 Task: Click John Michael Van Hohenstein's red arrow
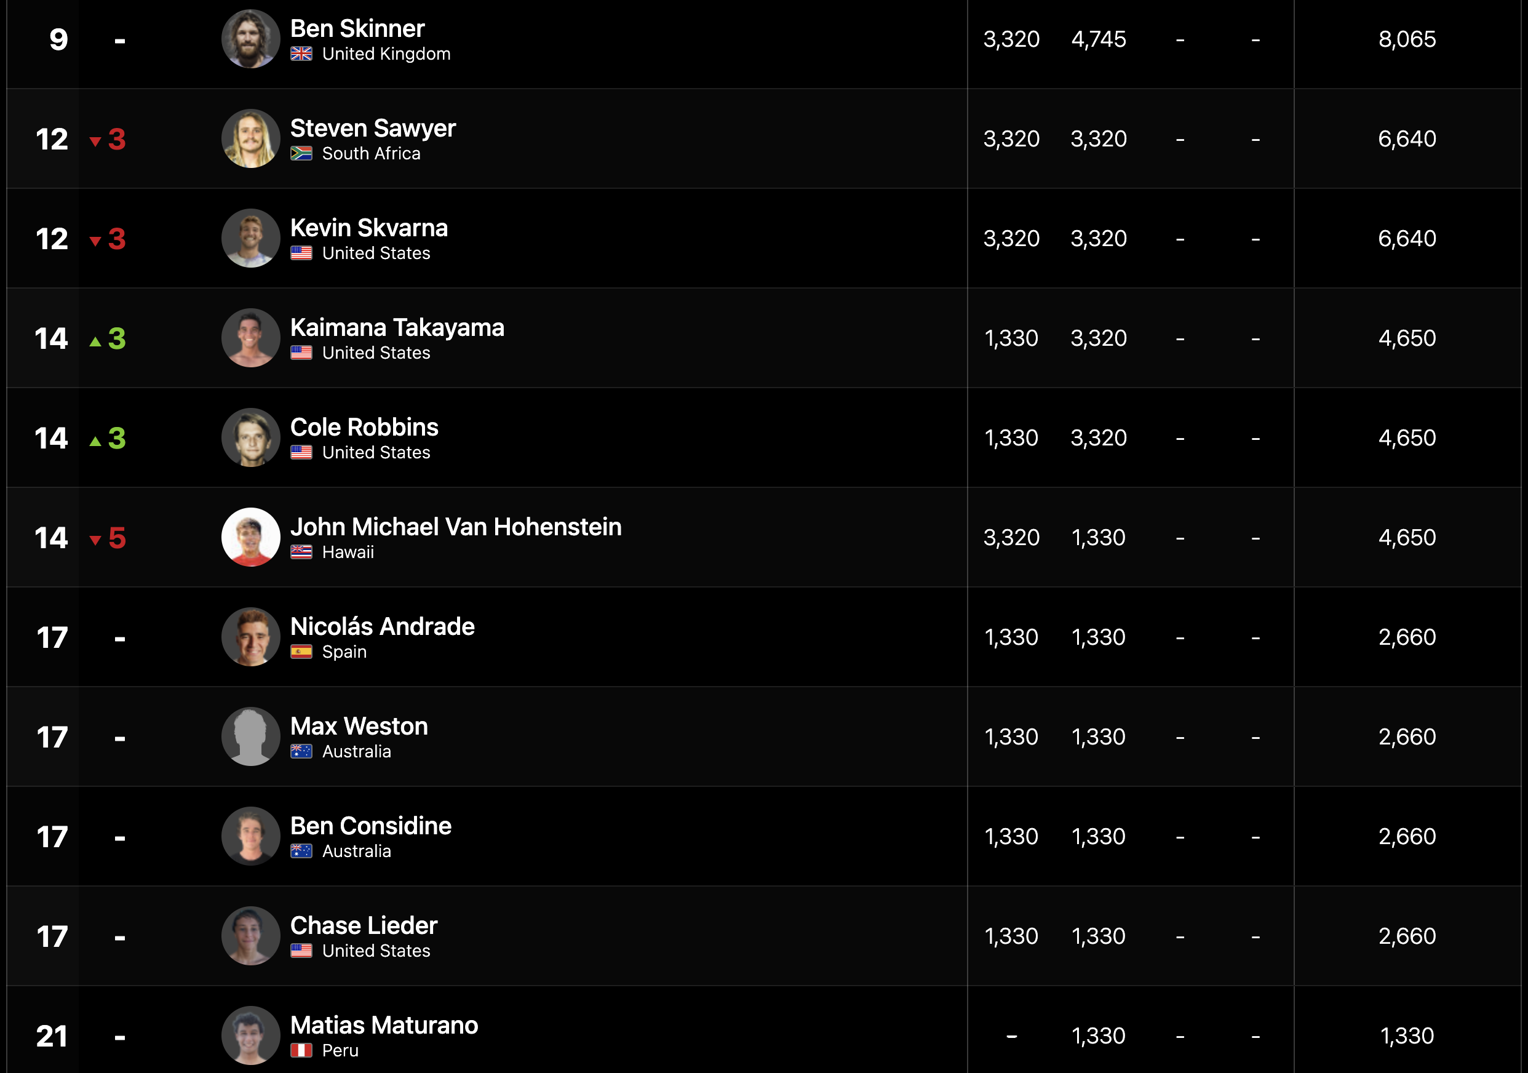(x=95, y=540)
